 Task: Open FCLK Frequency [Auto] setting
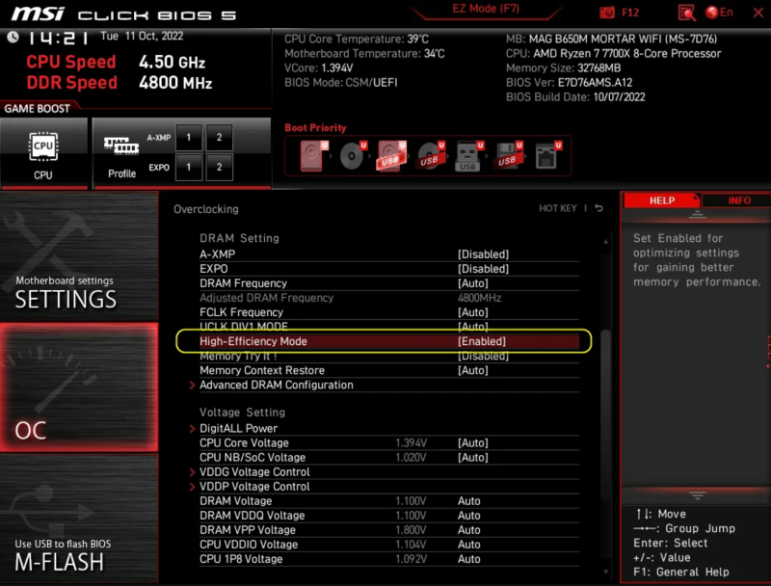[x=472, y=312]
